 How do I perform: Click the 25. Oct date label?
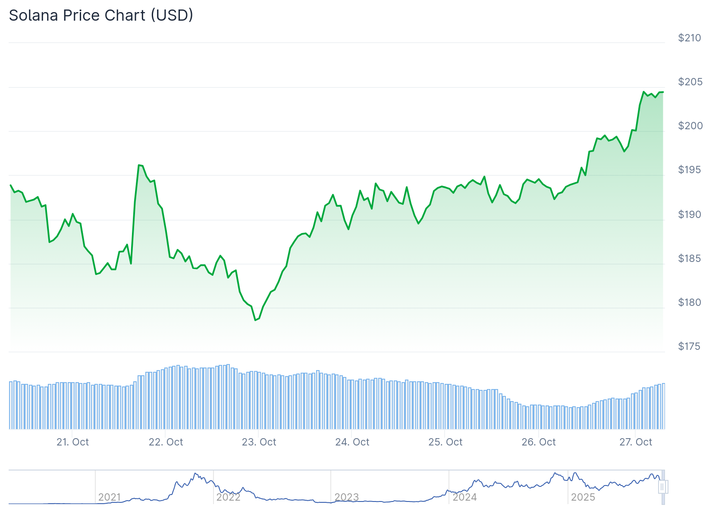pyautogui.click(x=445, y=442)
